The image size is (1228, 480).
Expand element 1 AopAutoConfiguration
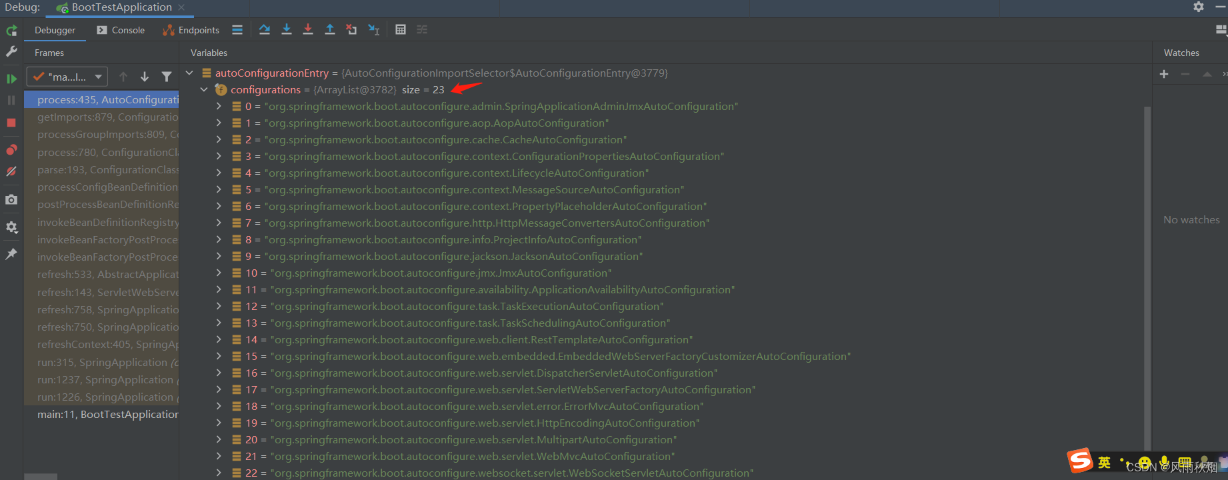[x=219, y=123]
